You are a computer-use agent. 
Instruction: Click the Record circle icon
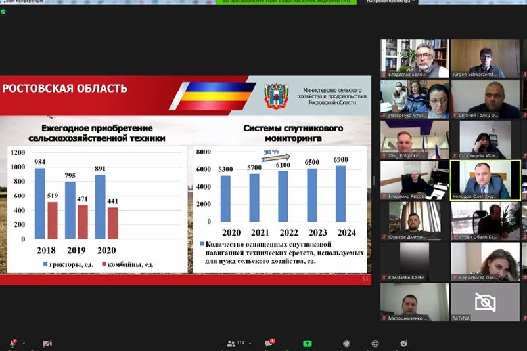pos(346,343)
